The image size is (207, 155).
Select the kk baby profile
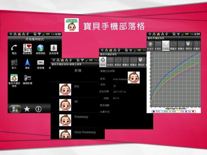(75, 105)
